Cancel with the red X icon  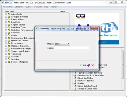(x=93, y=65)
